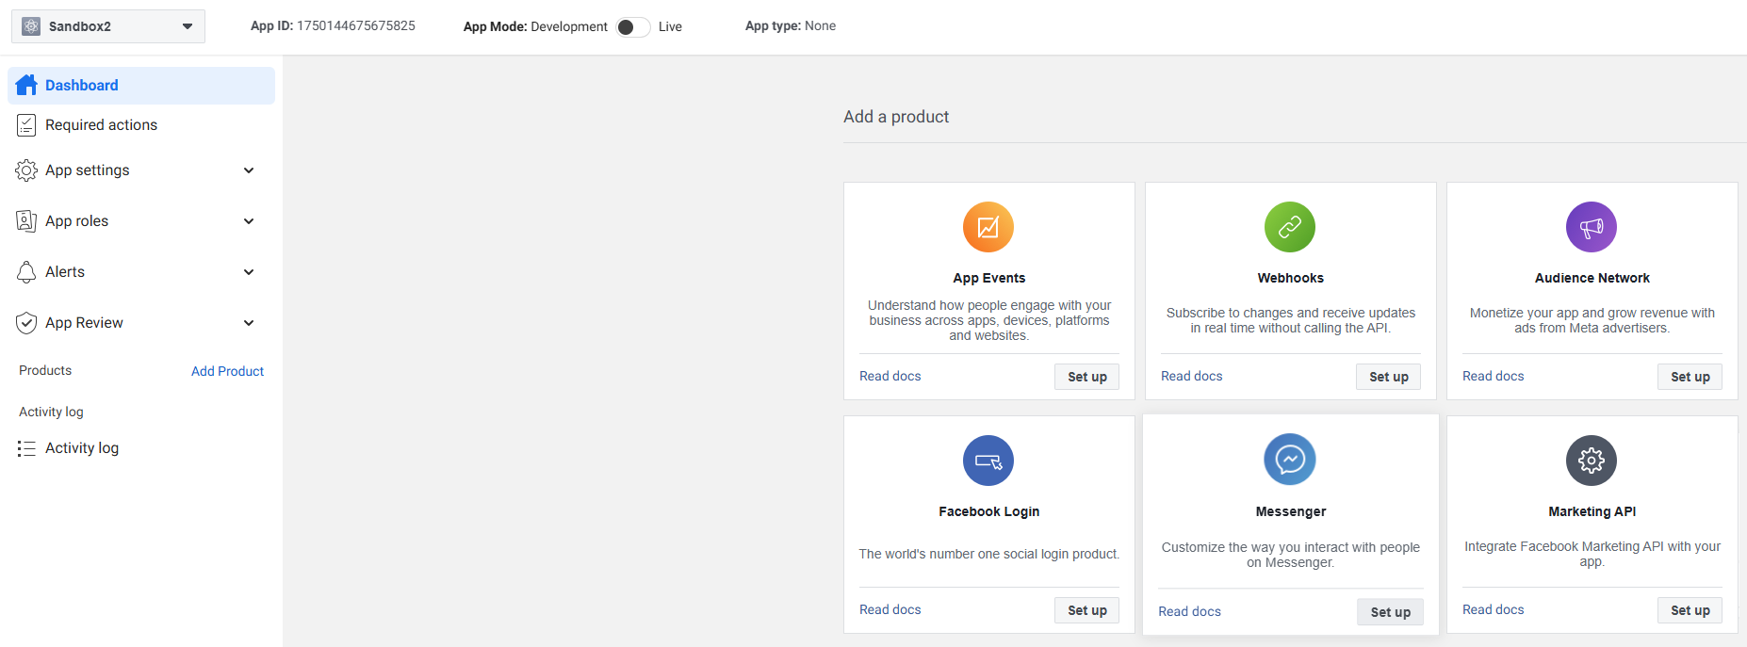Select Required actions in the sidebar
This screenshot has height=647, width=1747.
point(101,125)
